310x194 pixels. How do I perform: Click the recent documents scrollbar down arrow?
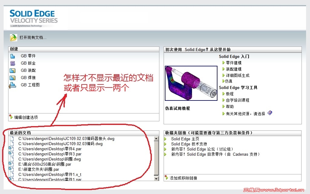[x=156, y=179]
